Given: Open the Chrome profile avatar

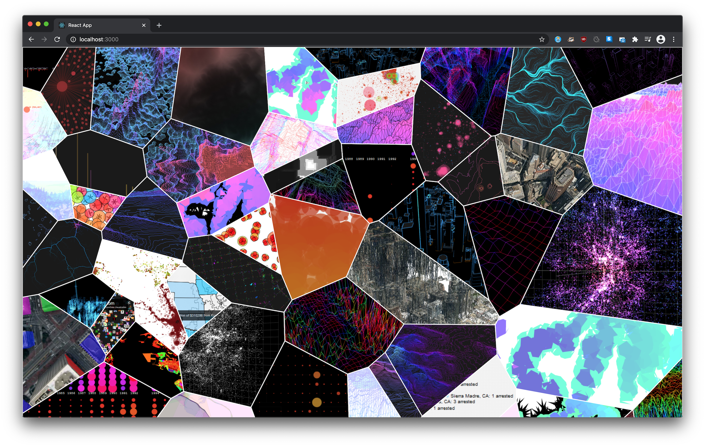Looking at the screenshot, I should coord(661,39).
